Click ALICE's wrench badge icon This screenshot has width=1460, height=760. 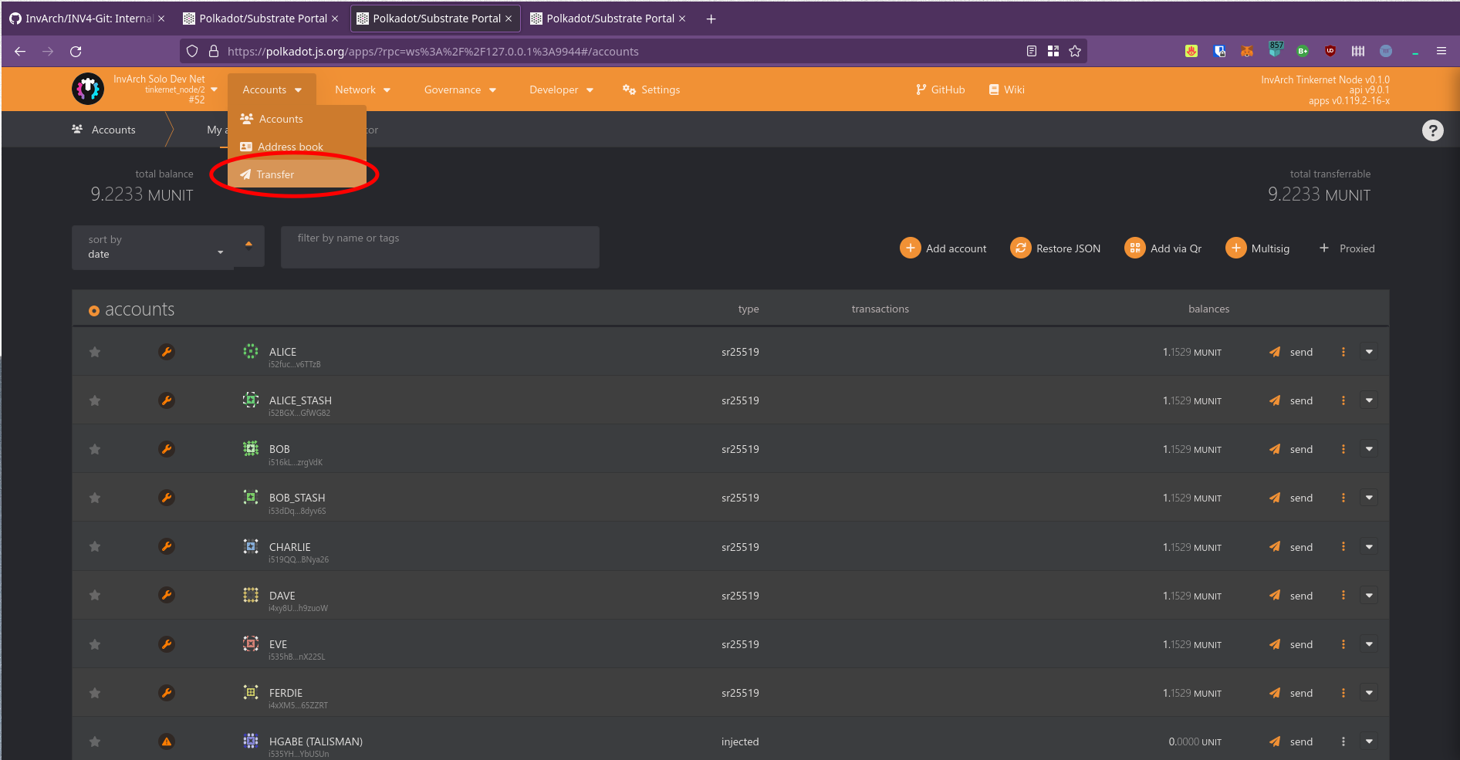tap(166, 352)
